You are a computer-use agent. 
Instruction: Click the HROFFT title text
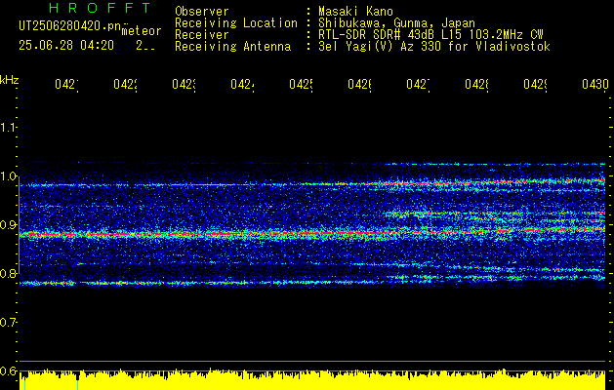(100, 8)
